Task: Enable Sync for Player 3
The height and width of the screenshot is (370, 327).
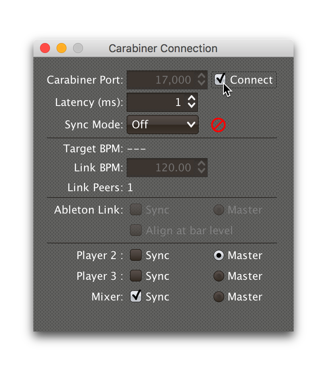Action: pyautogui.click(x=135, y=276)
